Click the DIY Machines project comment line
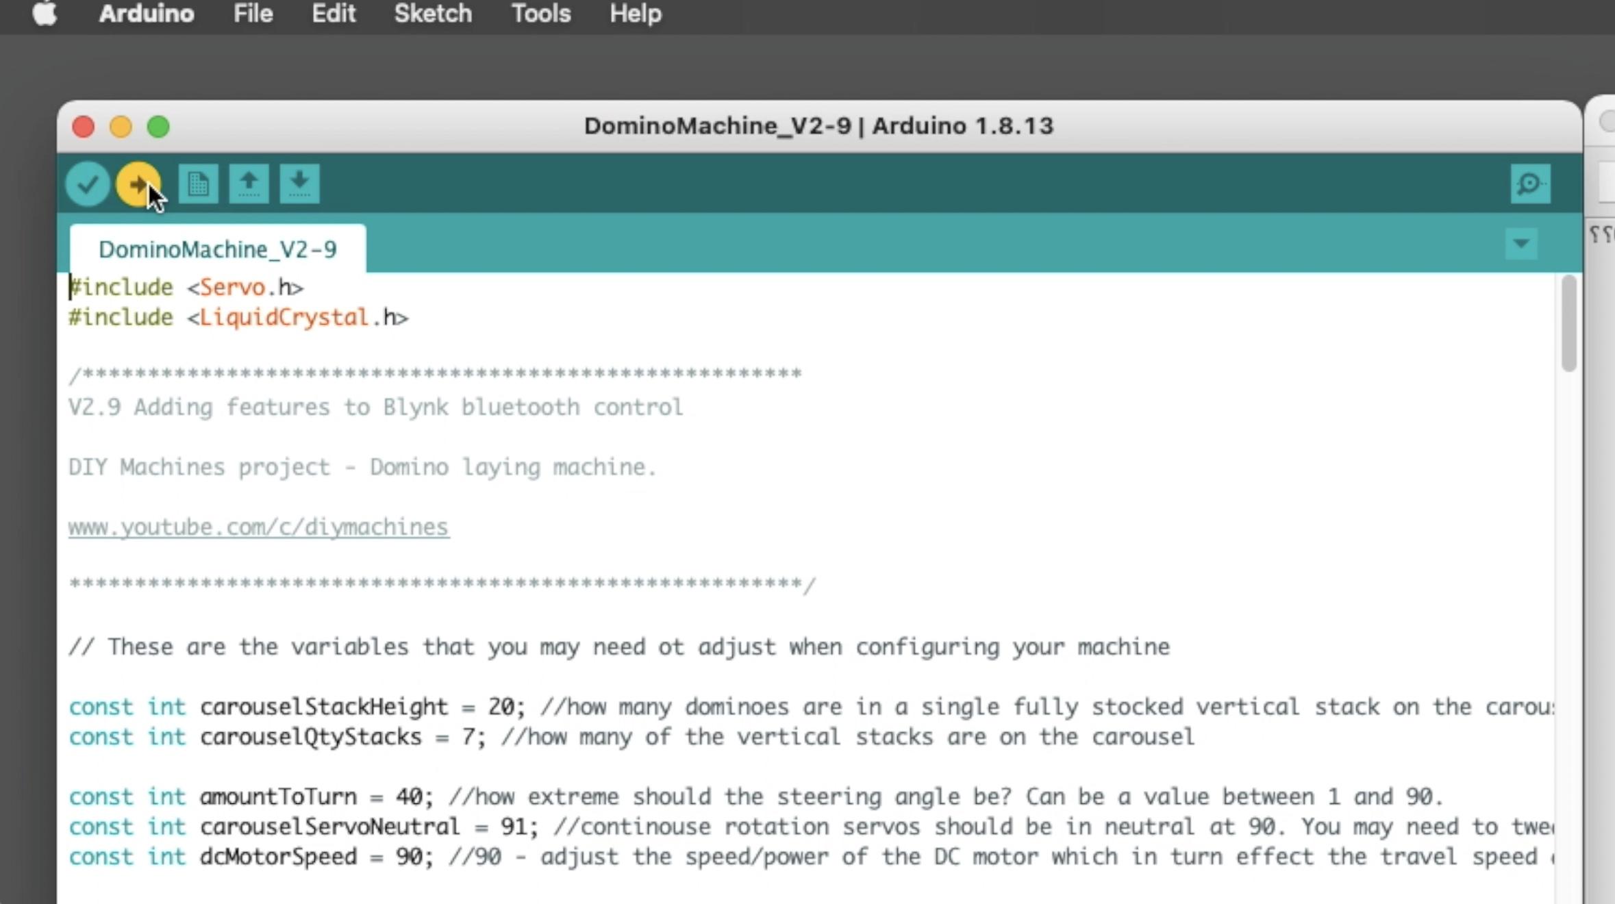 (362, 467)
